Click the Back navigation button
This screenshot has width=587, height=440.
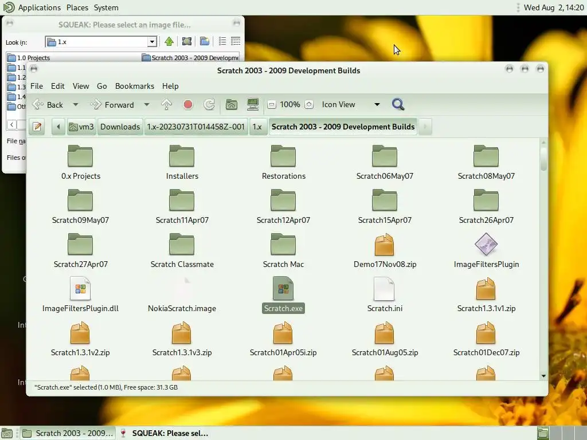(x=48, y=105)
